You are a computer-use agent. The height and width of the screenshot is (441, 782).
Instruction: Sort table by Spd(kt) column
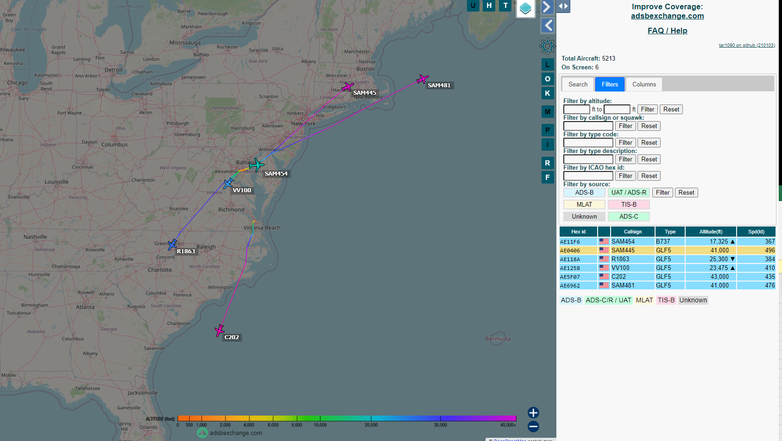pyautogui.click(x=756, y=232)
